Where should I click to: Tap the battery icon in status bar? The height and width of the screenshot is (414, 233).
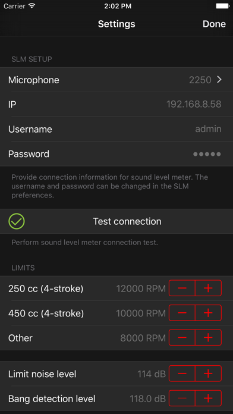pyautogui.click(x=222, y=6)
